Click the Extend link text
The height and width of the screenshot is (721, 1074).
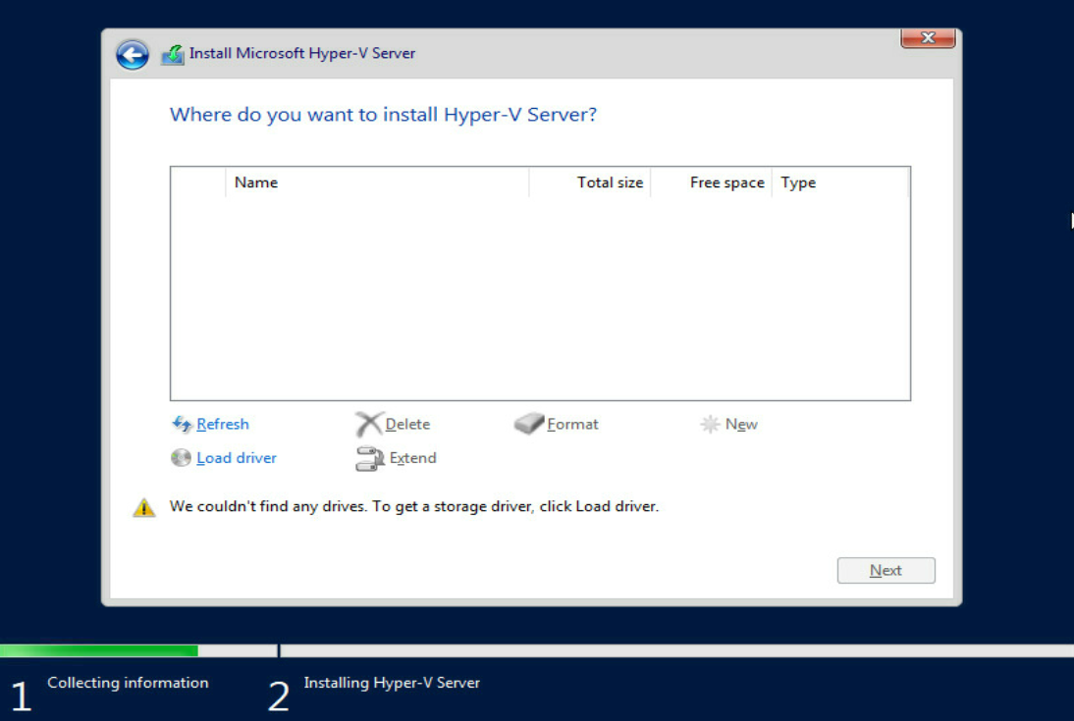click(x=413, y=457)
